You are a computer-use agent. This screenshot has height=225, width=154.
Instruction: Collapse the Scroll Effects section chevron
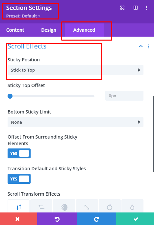141,46
